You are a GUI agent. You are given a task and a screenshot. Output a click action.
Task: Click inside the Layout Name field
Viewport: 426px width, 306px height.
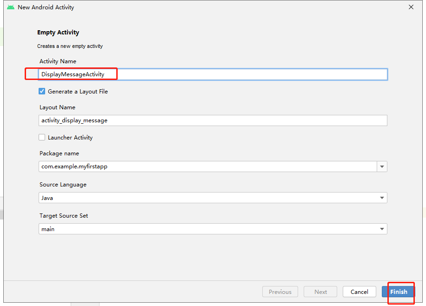(x=186, y=120)
